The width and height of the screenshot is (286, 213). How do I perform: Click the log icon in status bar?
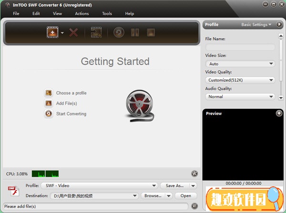(194, 206)
